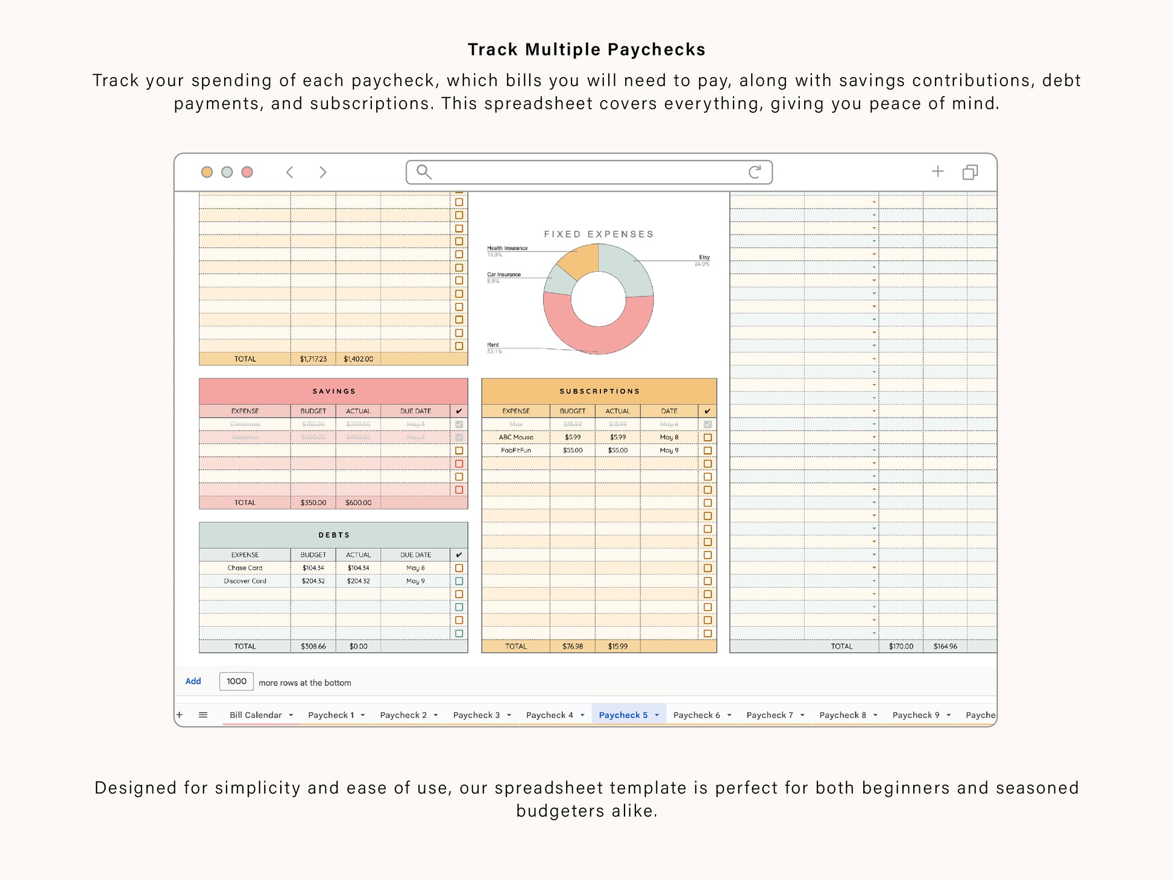Expand Bill Calendar tab menu arrow

click(x=291, y=715)
